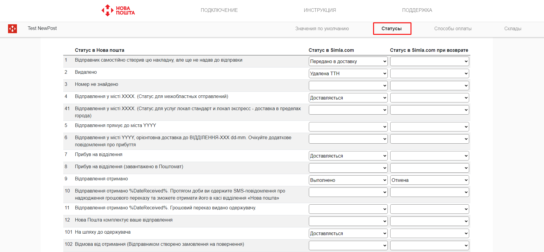Open the ПОДДЕРЖКА menu
The image size is (544, 252).
(417, 10)
